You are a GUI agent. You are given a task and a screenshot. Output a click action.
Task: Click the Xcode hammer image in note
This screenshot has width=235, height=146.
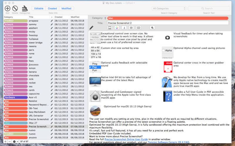[x=167, y=82]
